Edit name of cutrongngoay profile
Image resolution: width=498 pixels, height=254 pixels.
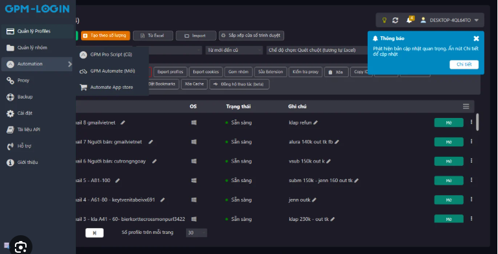154,161
